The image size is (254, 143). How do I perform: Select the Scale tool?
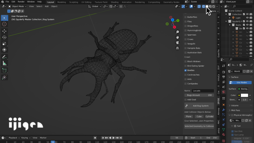pos(4,44)
